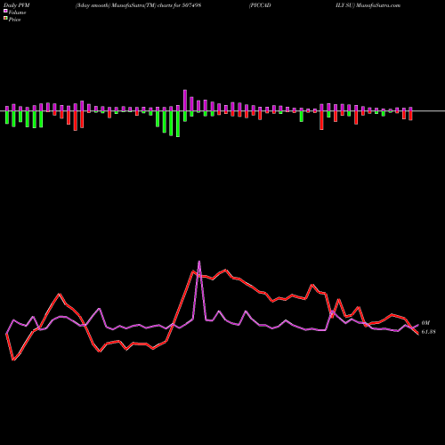This screenshot has width=445, height=445.
Task: Click the tallest magenta volume bar
Action: point(185,101)
